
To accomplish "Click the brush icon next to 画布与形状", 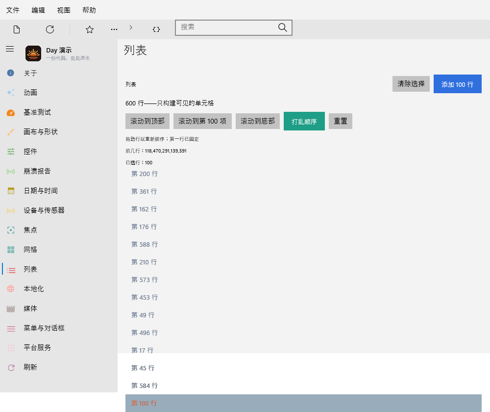I will (x=11, y=132).
